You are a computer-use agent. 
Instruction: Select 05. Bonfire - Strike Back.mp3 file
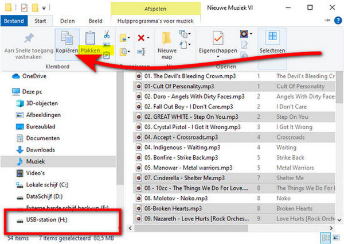click(x=181, y=157)
